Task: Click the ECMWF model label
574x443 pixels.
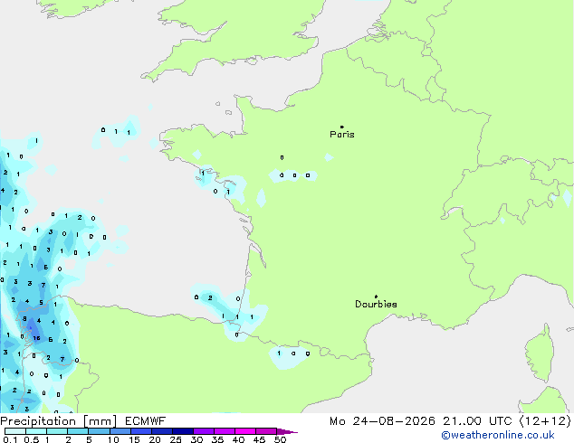Action: click(x=146, y=421)
